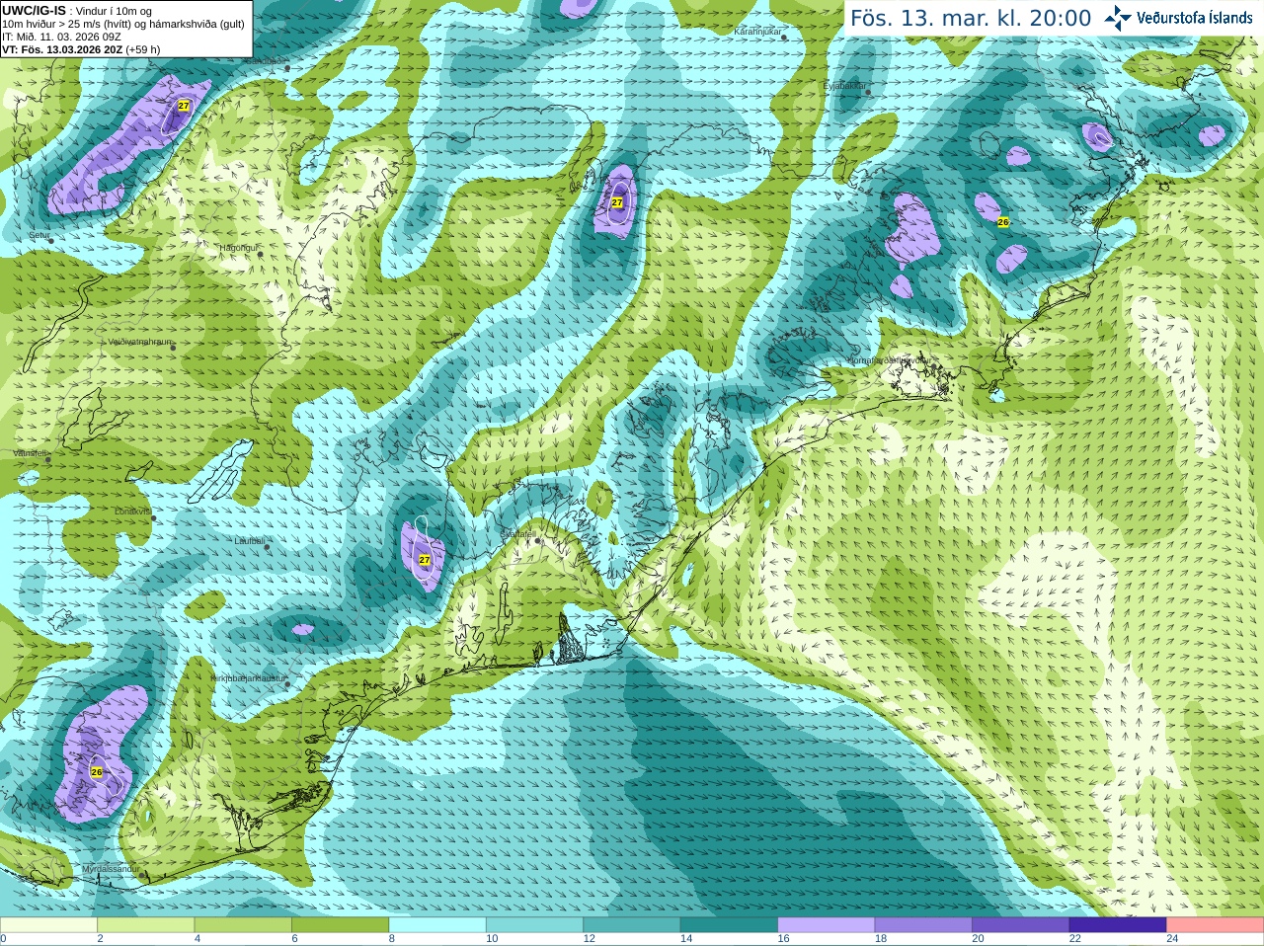Click the Setur station label
1264x946 pixels.
[x=39, y=235]
